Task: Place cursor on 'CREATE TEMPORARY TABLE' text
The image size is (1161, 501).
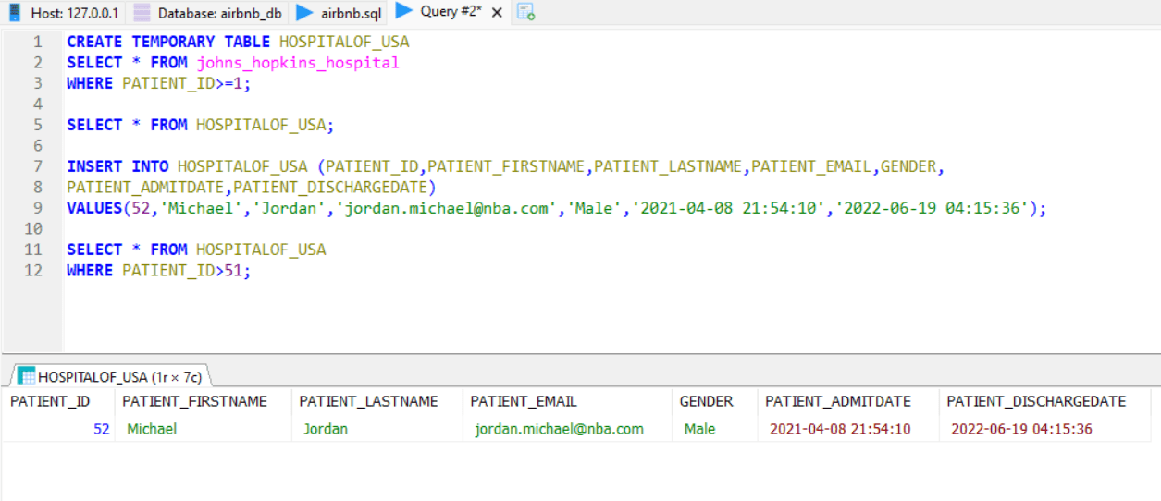Action: pos(168,42)
